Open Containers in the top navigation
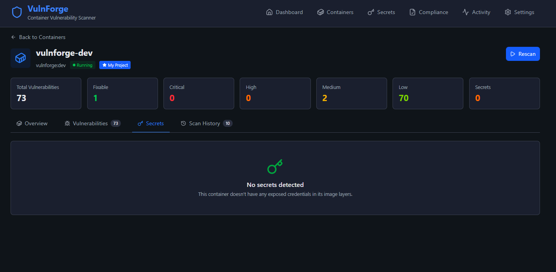Screen dimensions: 556x272 coord(335,12)
